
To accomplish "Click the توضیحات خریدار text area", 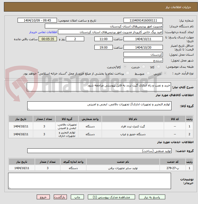I will [89, 181].
